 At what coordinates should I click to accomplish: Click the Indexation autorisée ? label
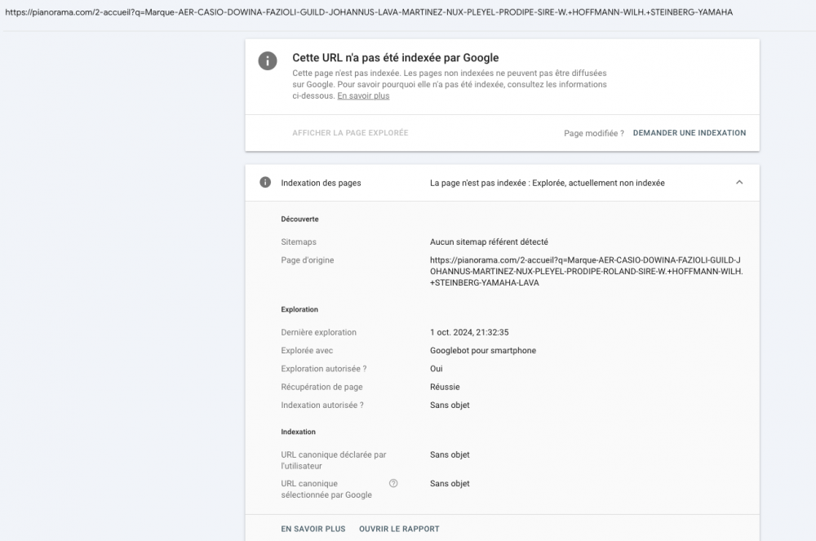(x=322, y=406)
